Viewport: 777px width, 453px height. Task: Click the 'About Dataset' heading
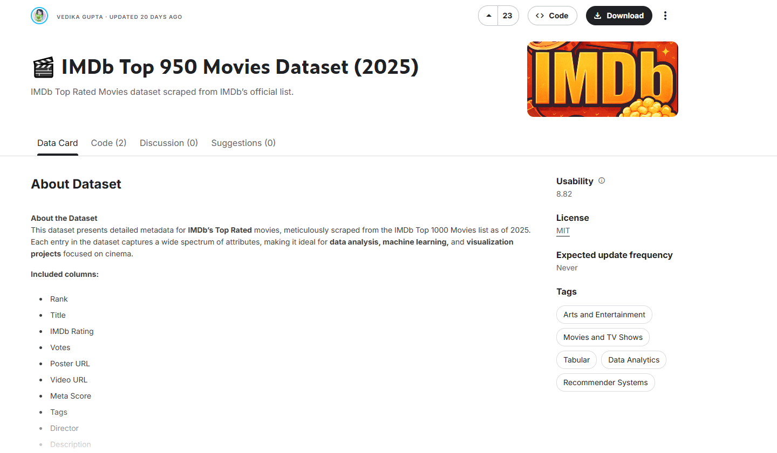pyautogui.click(x=76, y=184)
